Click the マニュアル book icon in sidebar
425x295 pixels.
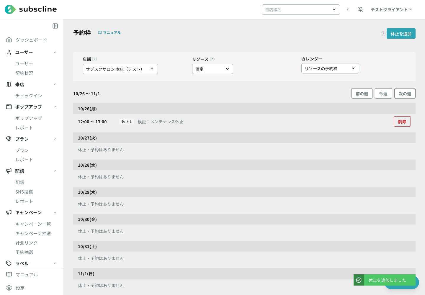[x=9, y=275]
